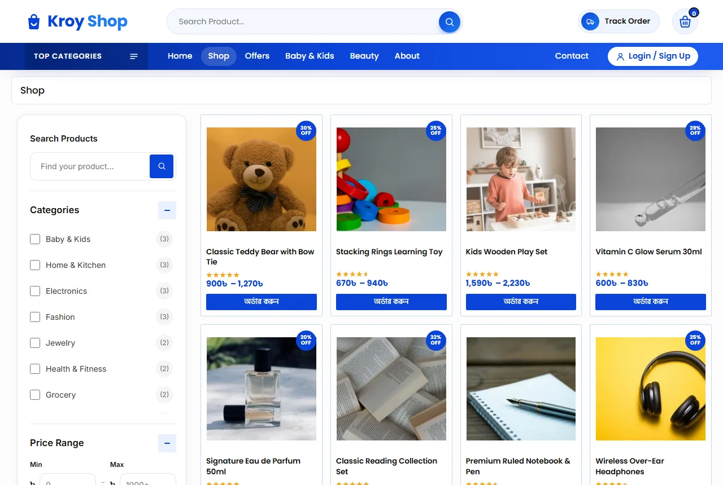Open the Beauty menu item
Screen dimensions: 723x485
(x=364, y=56)
